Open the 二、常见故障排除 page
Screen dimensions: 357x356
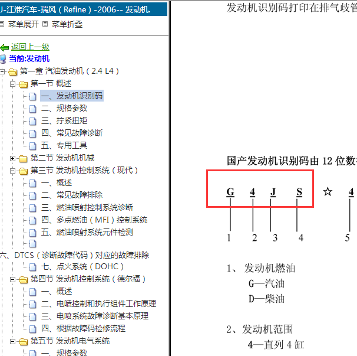tap(72, 195)
